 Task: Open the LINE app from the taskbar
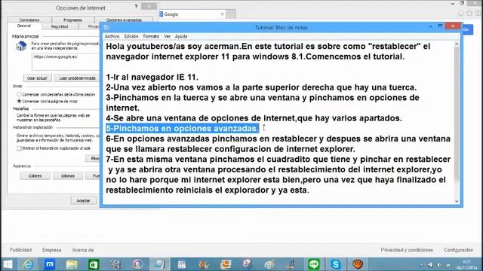(x=314, y=264)
